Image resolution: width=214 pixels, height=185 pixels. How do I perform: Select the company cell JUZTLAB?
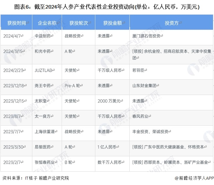(x=47, y=72)
